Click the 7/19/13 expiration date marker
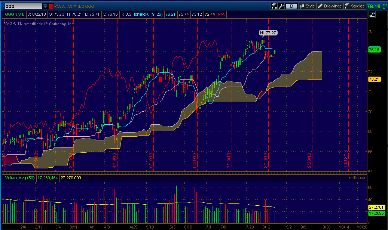Image resolution: width=388 pixels, height=230 pixels. coord(229,160)
